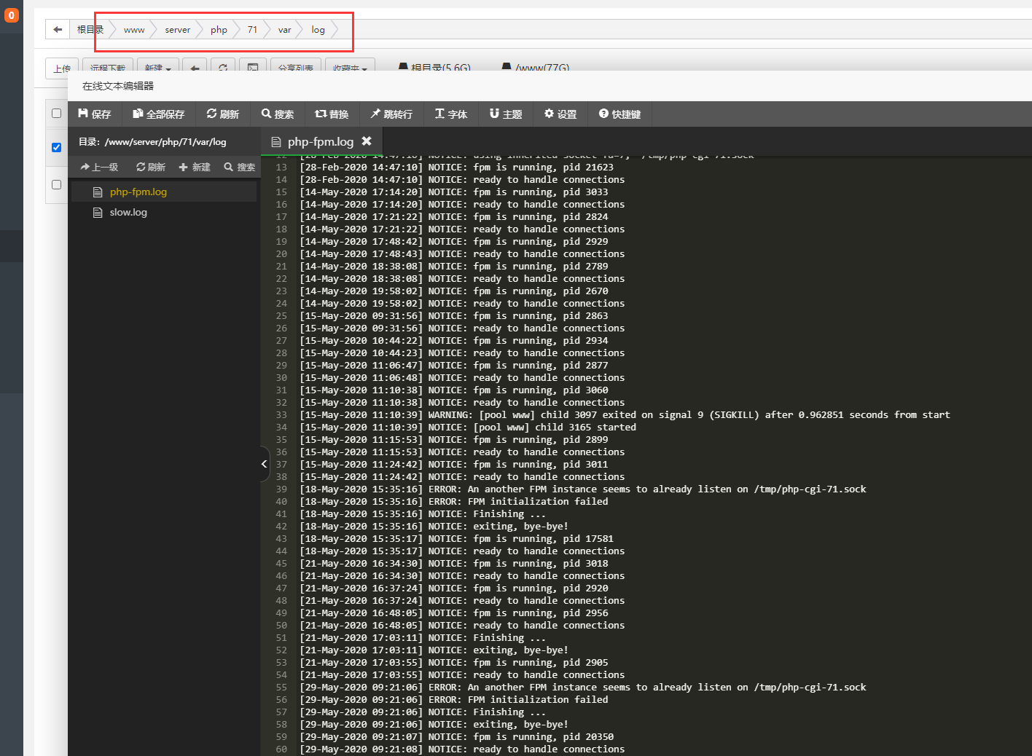The height and width of the screenshot is (756, 1032).
Task: Open slow.log in the file tree
Action: [x=128, y=212]
